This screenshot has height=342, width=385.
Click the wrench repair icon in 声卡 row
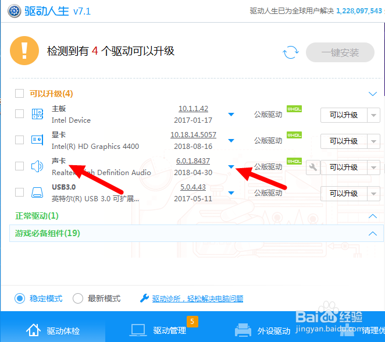(x=313, y=168)
